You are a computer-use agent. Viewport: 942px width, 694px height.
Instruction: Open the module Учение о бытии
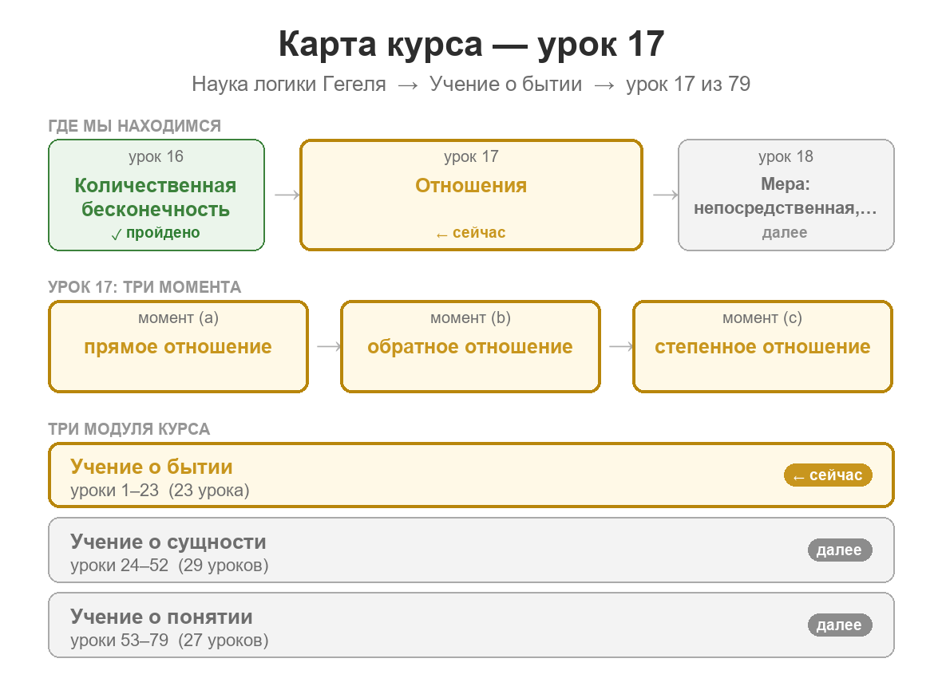click(471, 475)
